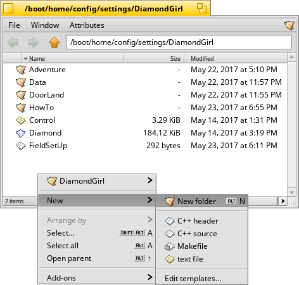Click the FieldSetUp file icon
Image resolution: width=299 pixels, height=285 pixels.
click(21, 146)
